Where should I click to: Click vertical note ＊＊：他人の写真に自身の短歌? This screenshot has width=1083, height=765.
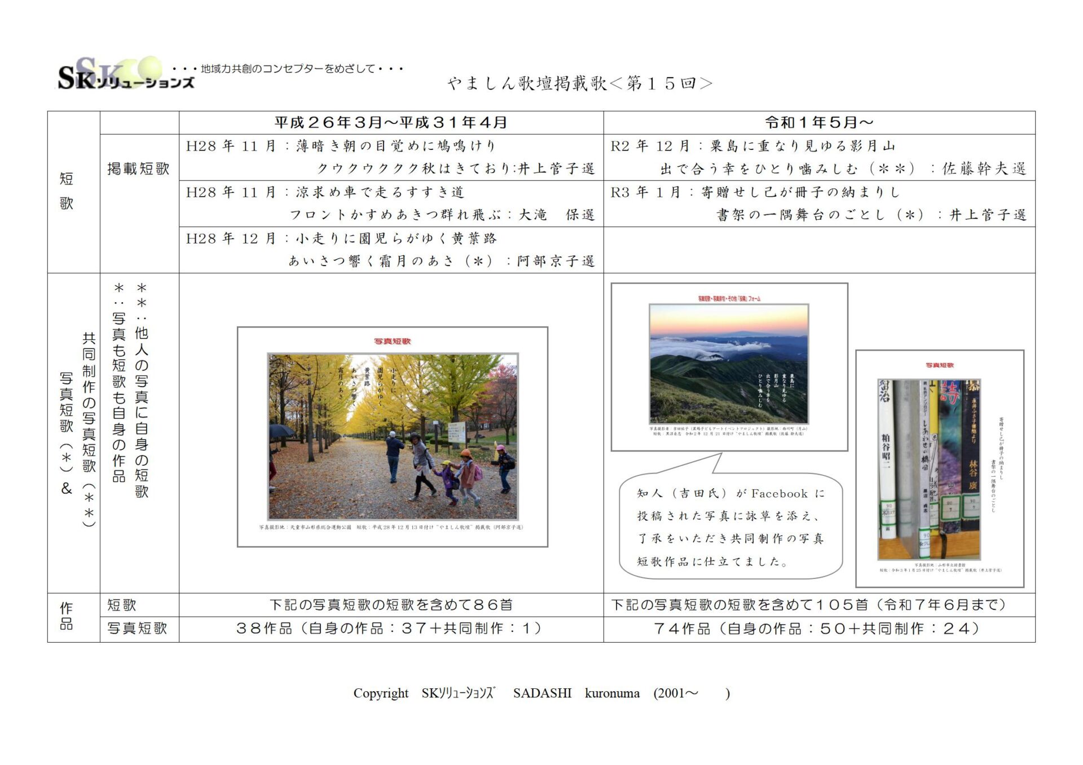(142, 391)
